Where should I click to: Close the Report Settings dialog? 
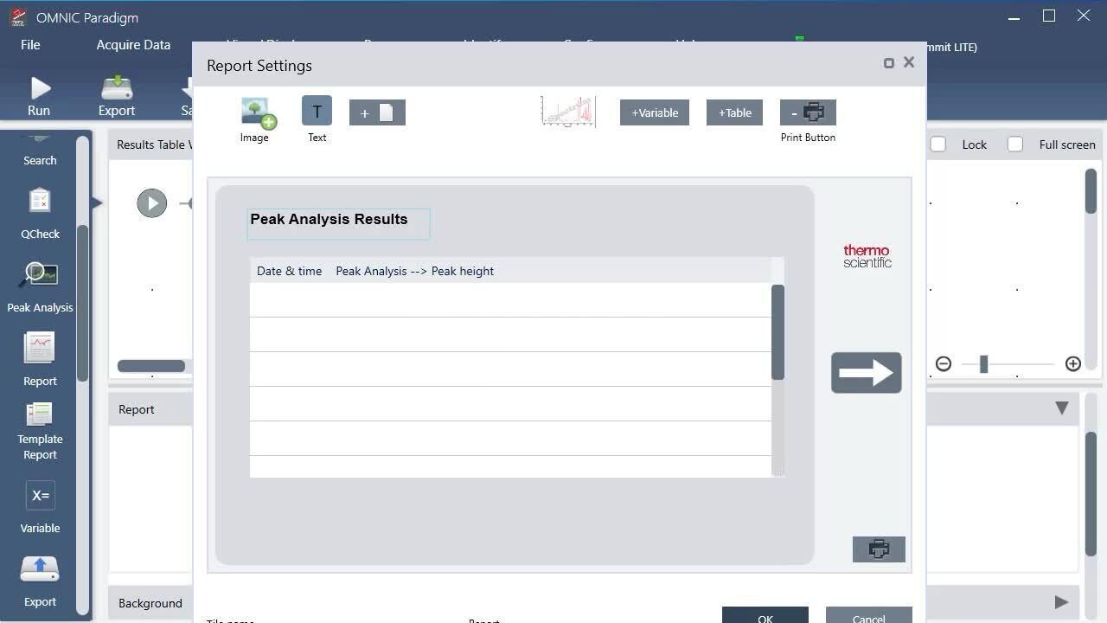(909, 62)
